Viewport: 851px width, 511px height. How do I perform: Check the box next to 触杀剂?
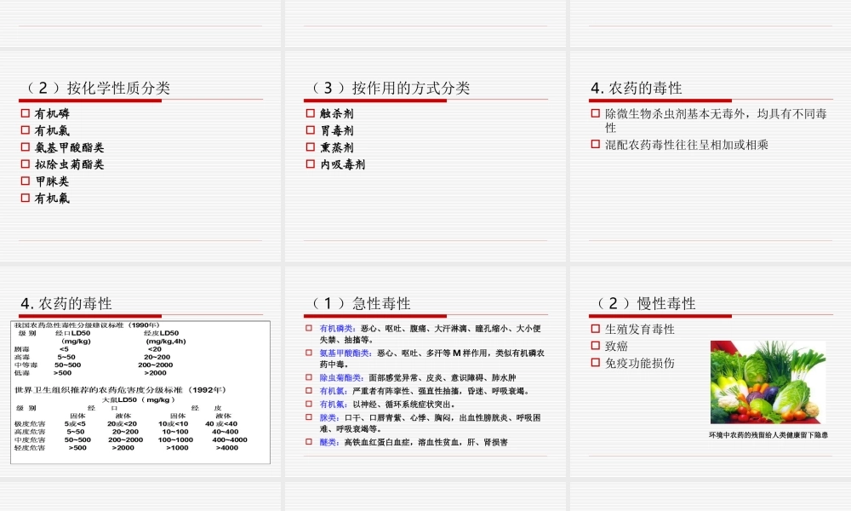308,113
